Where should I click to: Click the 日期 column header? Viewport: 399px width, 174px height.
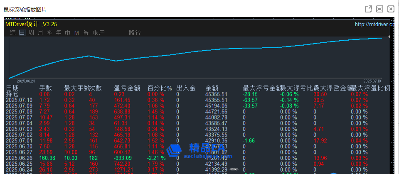12,88
